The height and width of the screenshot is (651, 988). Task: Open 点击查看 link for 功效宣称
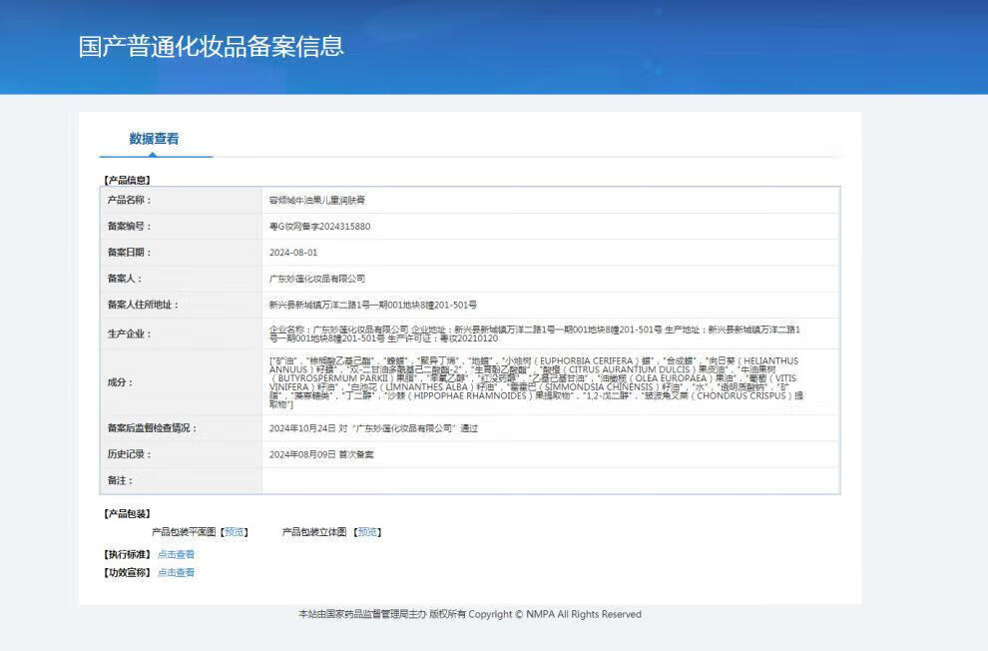(176, 572)
